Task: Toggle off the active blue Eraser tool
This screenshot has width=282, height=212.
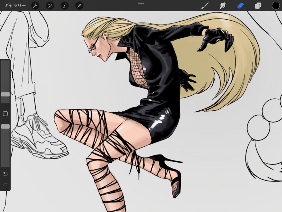Action: pyautogui.click(x=240, y=5)
